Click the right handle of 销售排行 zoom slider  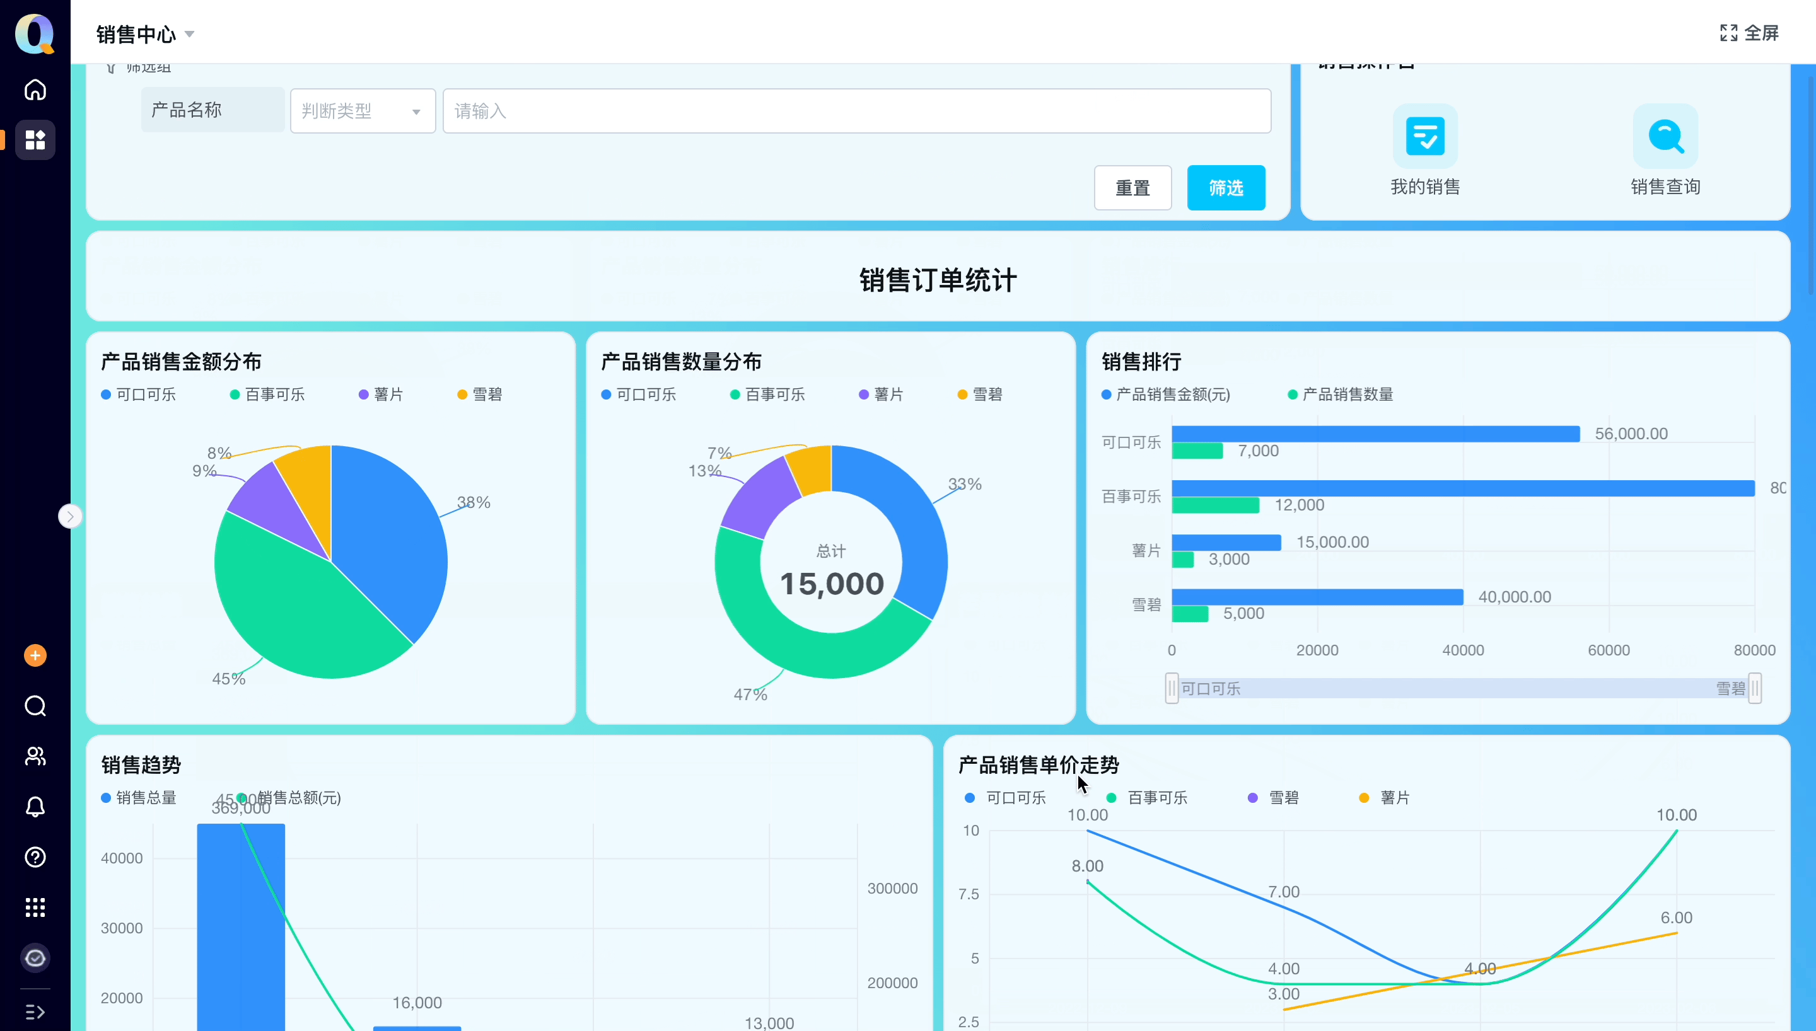point(1755,688)
